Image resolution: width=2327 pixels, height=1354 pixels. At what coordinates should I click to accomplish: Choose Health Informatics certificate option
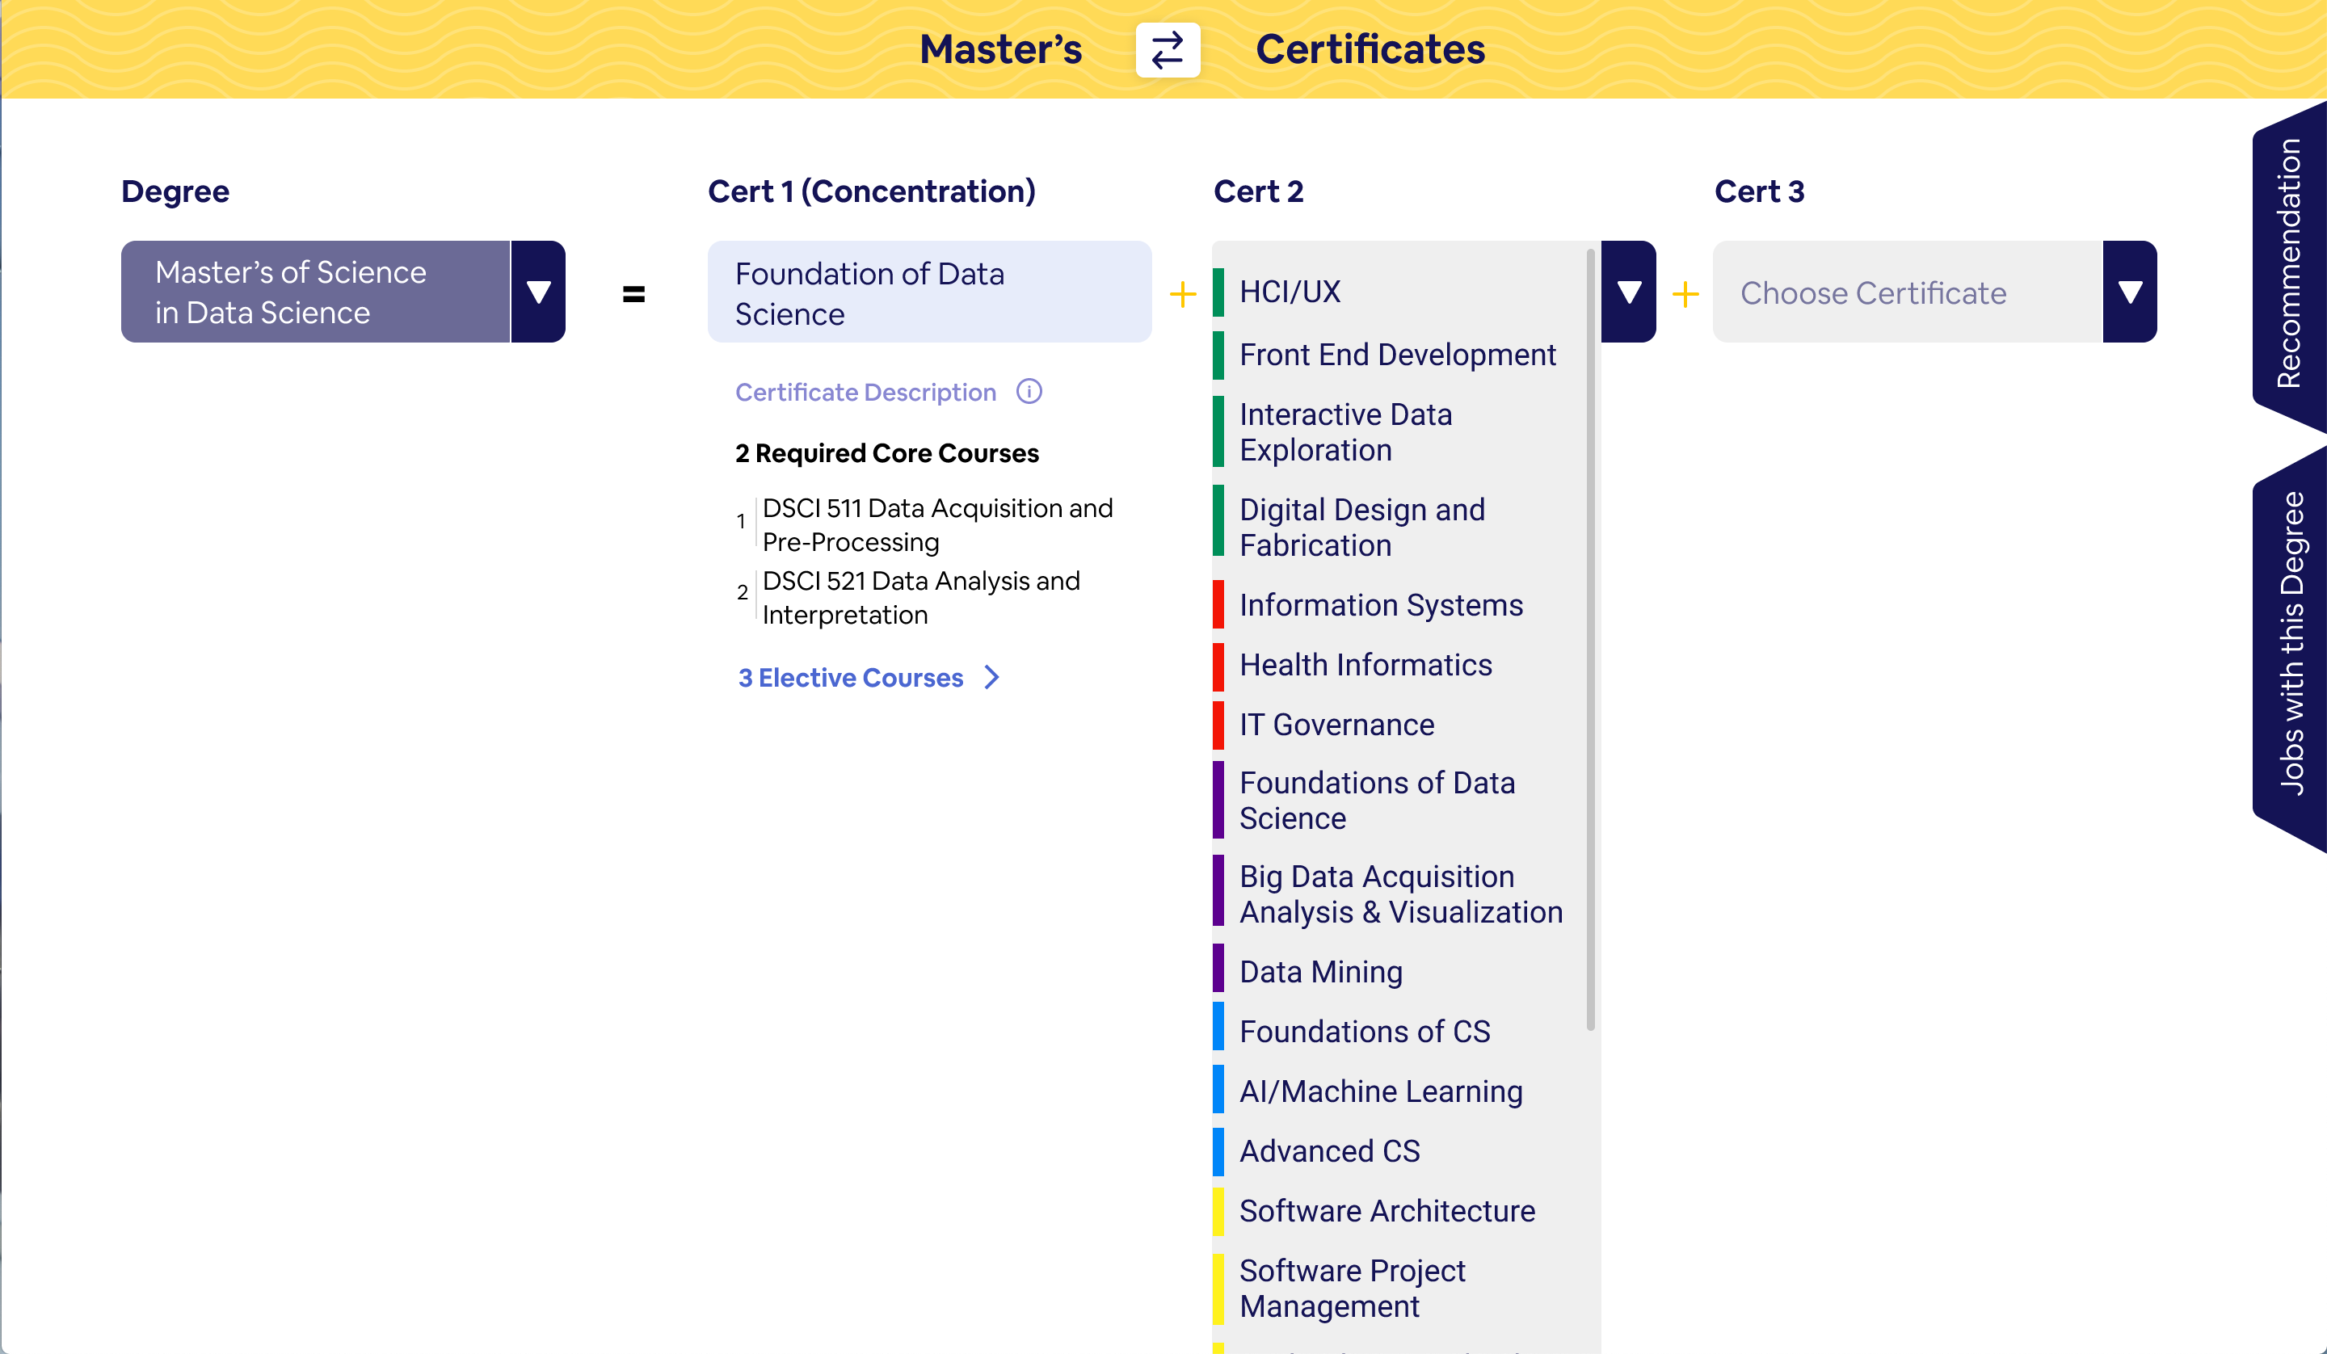click(x=1365, y=665)
